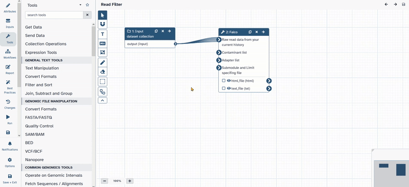Zoom out with minus button
The height and width of the screenshot is (187, 409).
[105, 181]
